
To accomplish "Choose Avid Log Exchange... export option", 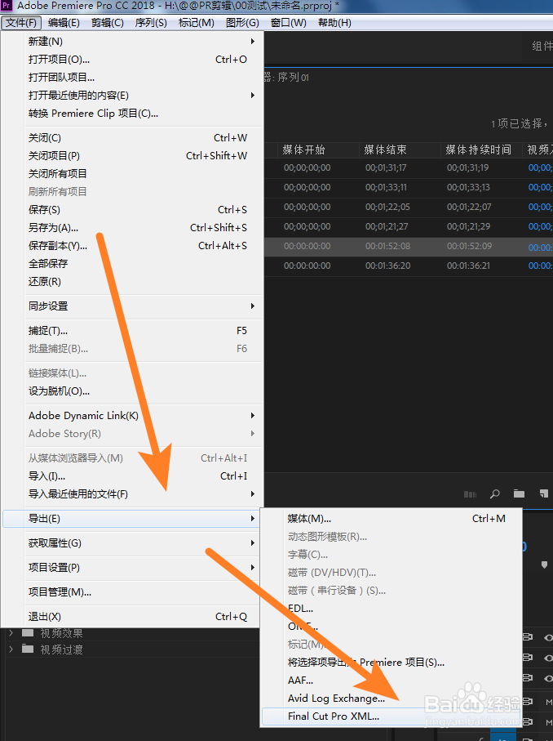I will [392, 698].
